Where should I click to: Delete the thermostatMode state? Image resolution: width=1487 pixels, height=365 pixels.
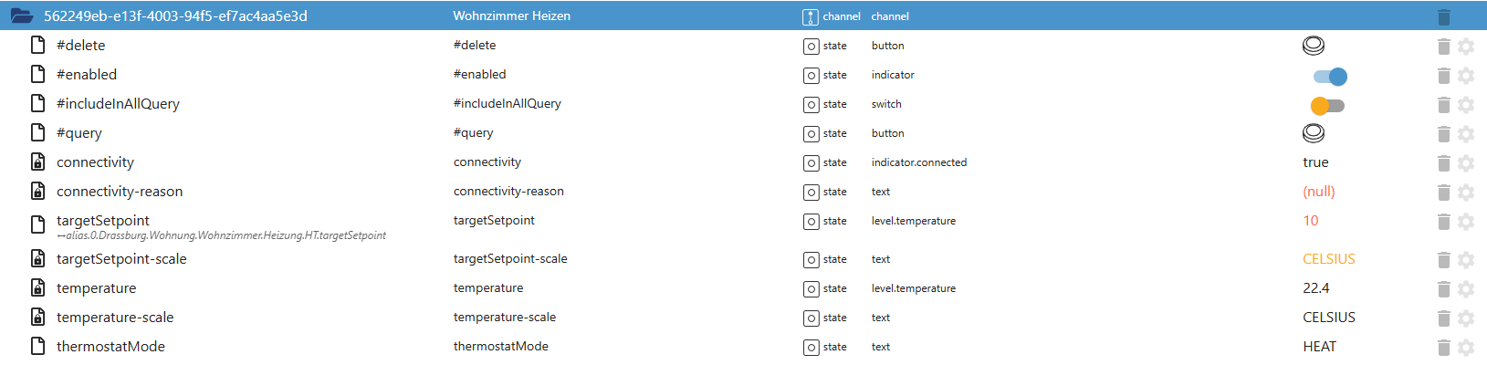pyautogui.click(x=1443, y=347)
